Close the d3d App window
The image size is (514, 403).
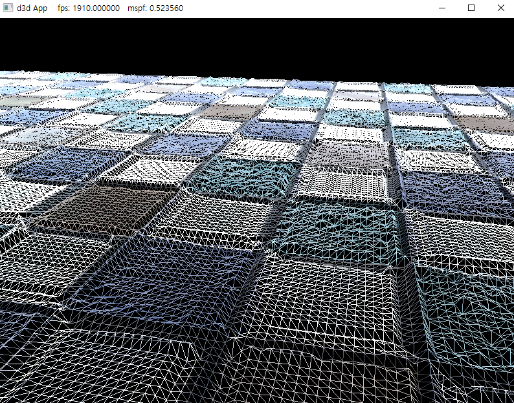click(x=500, y=8)
